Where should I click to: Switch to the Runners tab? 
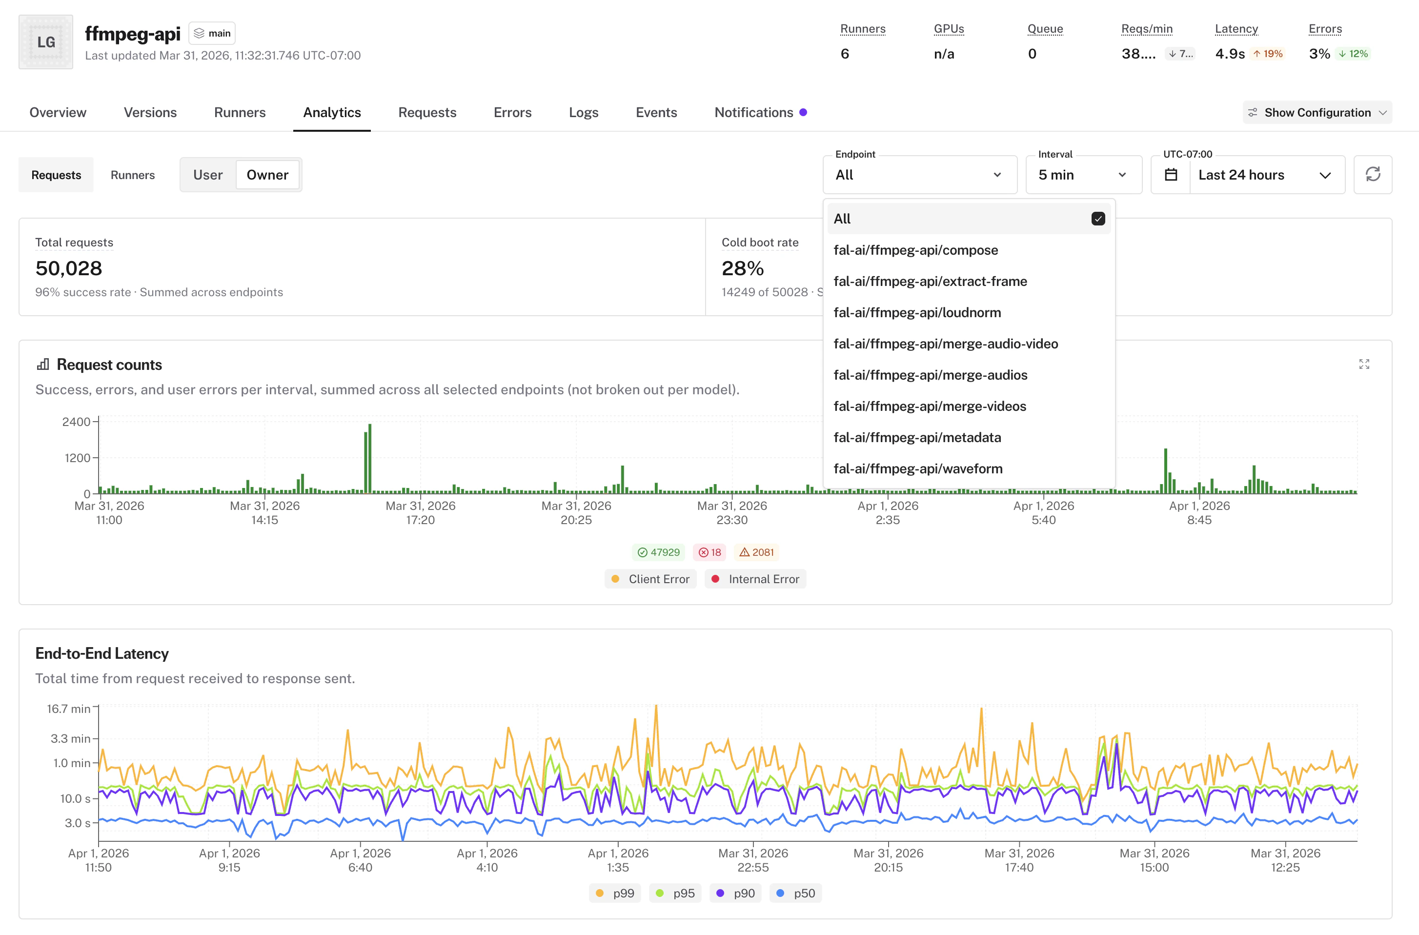pos(240,112)
